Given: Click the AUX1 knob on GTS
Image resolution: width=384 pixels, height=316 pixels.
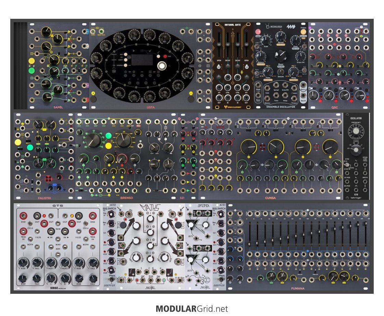Looking at the screenshot, I should tap(51, 262).
